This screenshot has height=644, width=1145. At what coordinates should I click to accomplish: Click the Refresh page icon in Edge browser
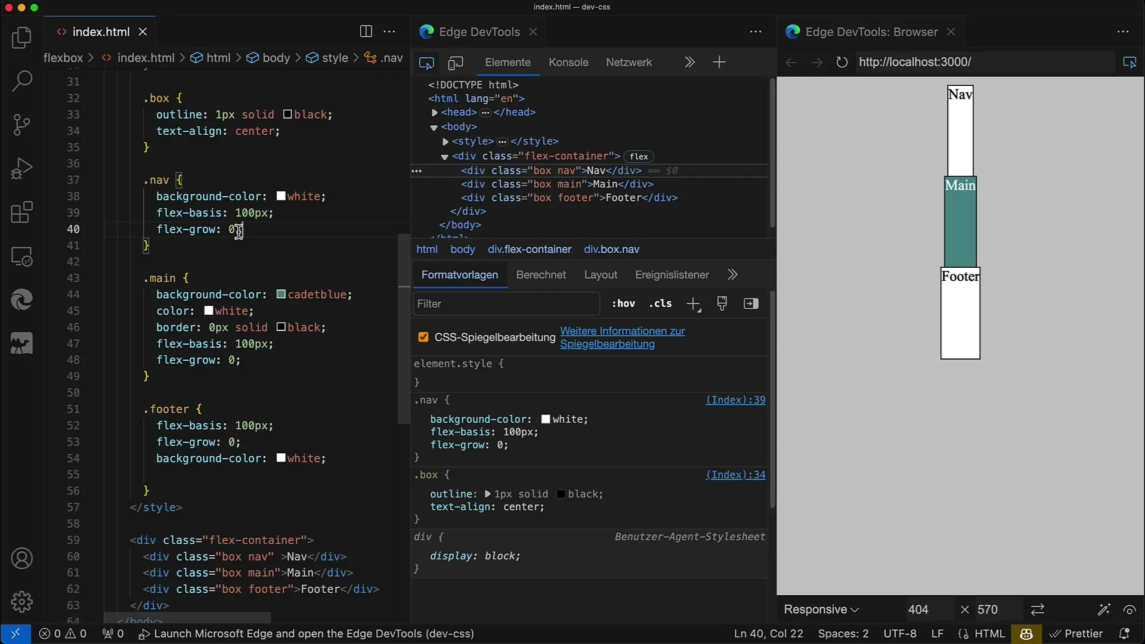tap(841, 62)
